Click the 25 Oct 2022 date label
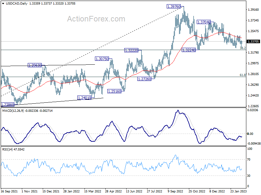 tap(197, 191)
